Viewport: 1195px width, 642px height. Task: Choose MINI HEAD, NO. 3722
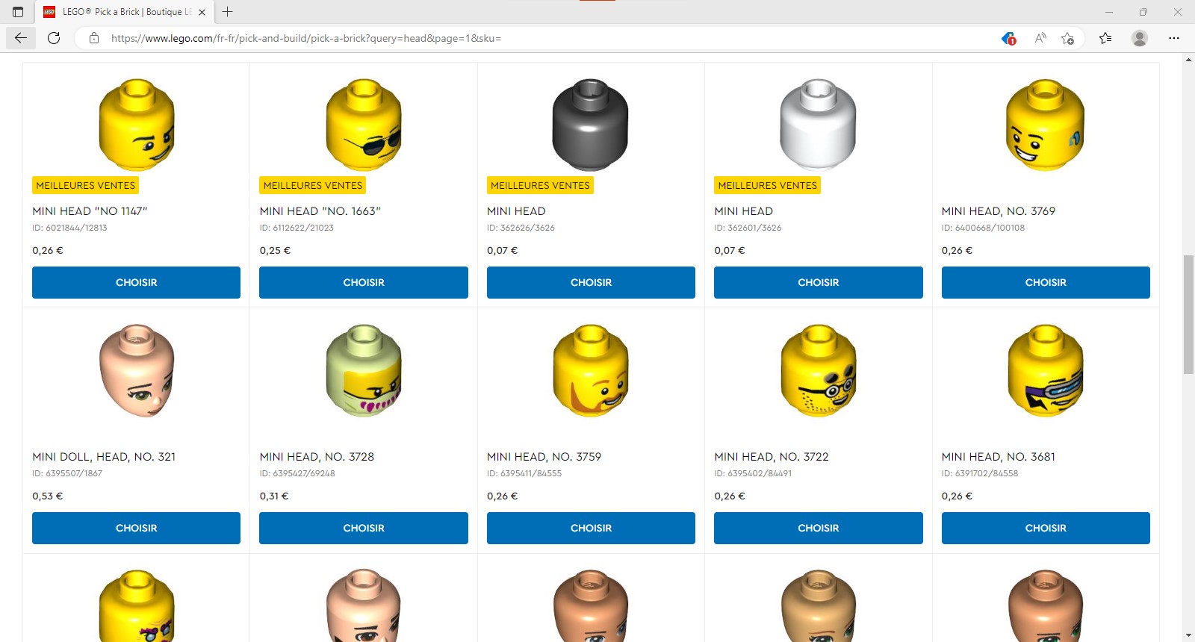pyautogui.click(x=819, y=528)
